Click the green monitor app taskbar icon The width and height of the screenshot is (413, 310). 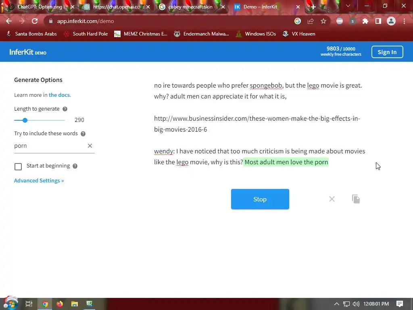[90, 304]
